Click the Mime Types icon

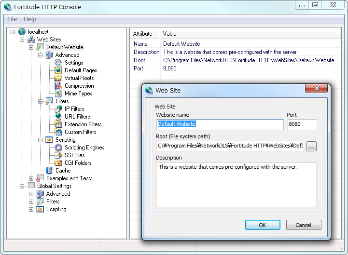58,94
